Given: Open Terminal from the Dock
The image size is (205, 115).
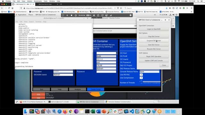Looking at the screenshot, I should click(87, 111).
